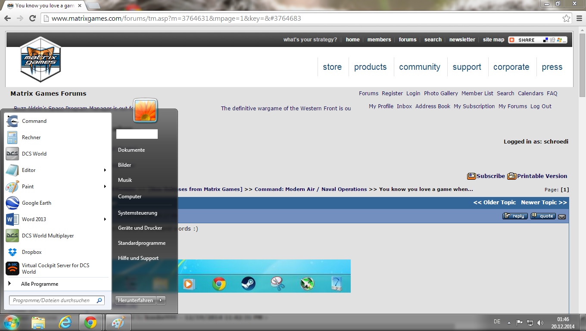The image size is (586, 331).
Task: Open DCS World from Start menu
Action: [x=58, y=154]
